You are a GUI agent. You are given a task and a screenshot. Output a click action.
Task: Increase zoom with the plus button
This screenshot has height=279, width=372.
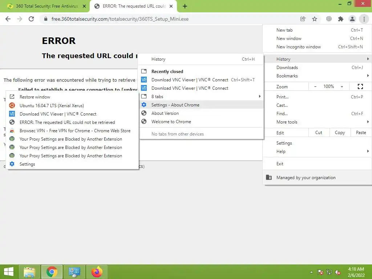[342, 86]
